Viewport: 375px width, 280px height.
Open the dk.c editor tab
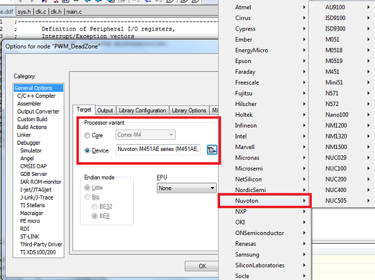tap(41, 11)
